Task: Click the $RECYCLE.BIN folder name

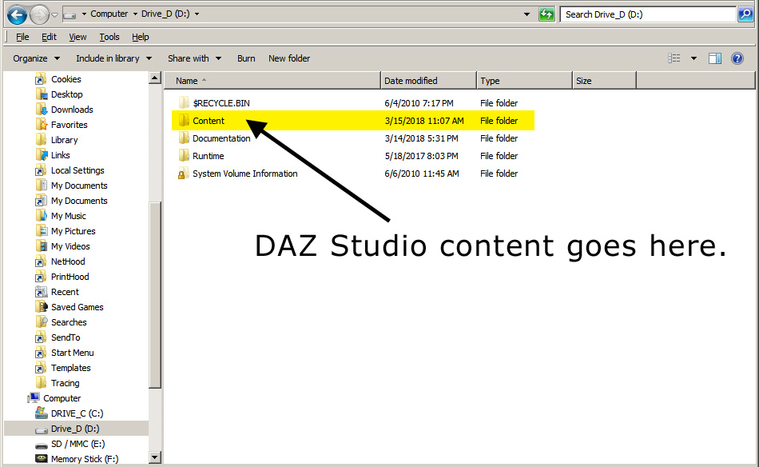Action: pyautogui.click(x=221, y=103)
